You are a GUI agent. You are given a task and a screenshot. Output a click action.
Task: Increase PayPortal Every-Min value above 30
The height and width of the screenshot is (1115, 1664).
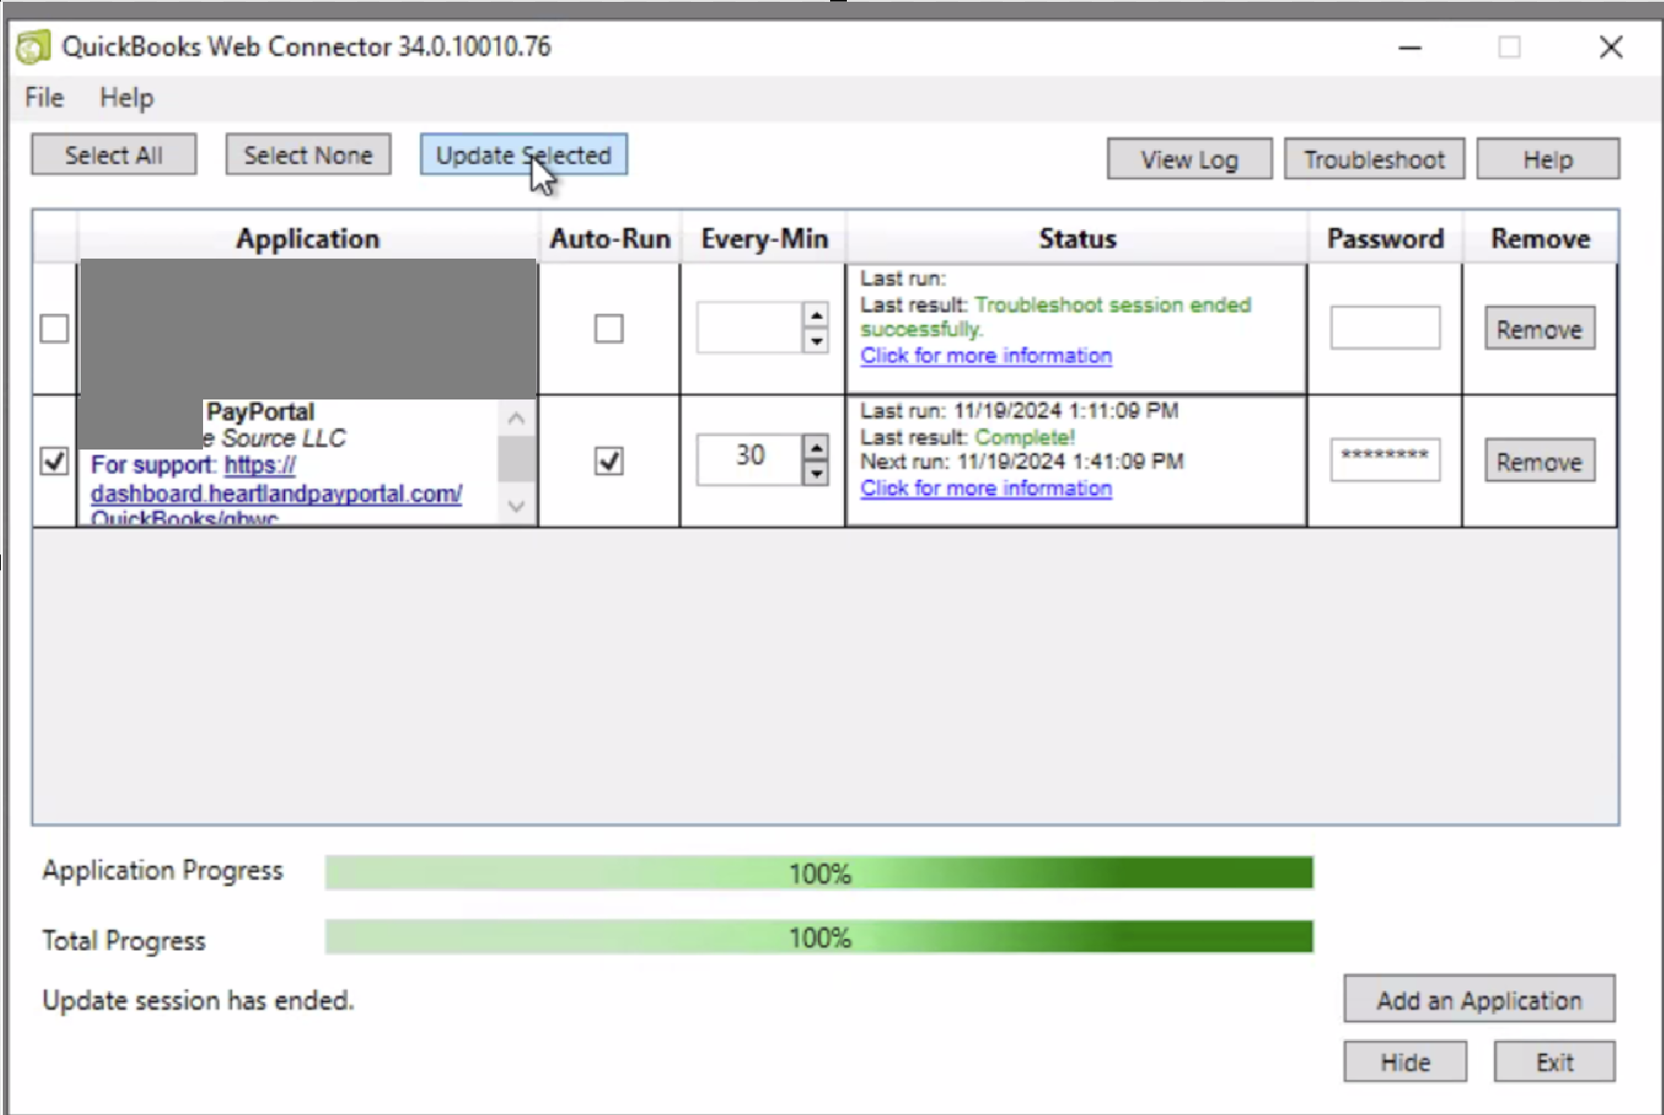click(816, 449)
